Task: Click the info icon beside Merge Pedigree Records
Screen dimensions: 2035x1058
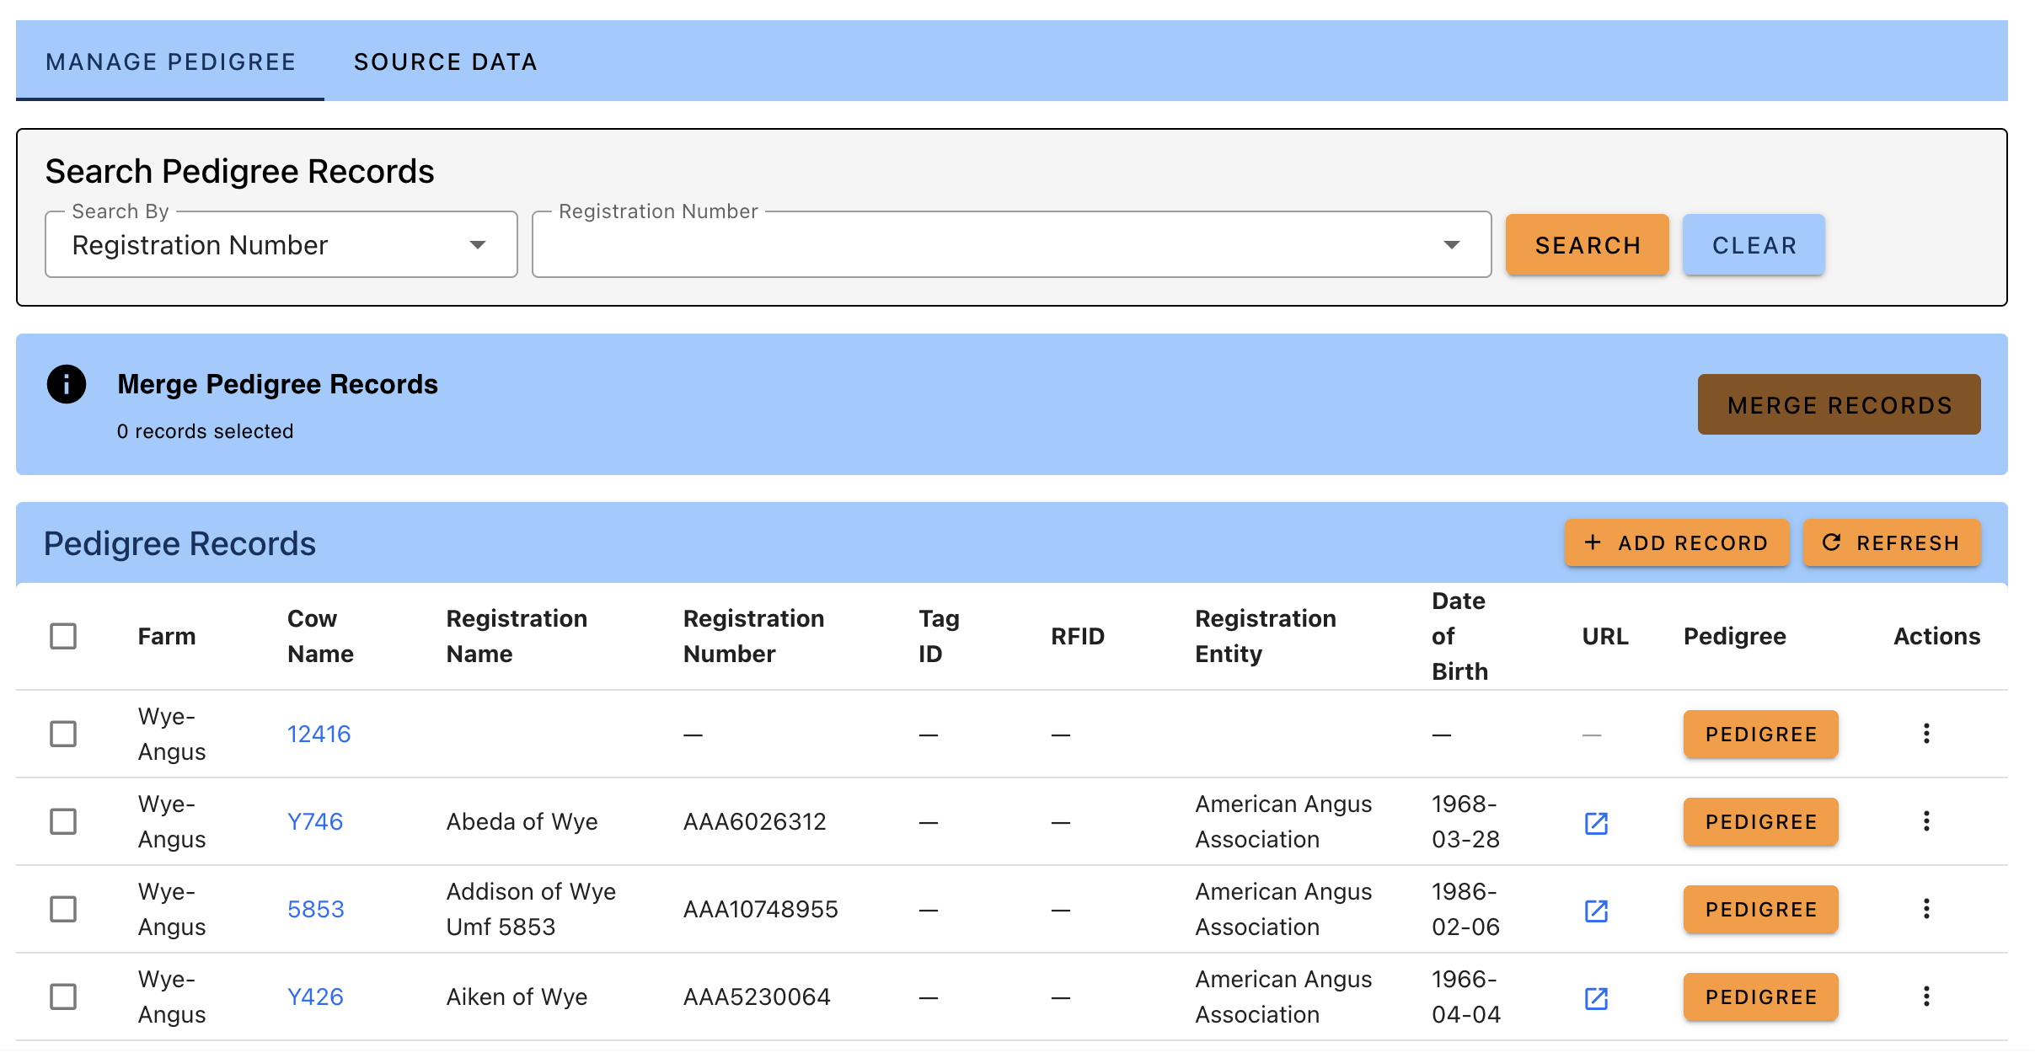Action: (67, 384)
